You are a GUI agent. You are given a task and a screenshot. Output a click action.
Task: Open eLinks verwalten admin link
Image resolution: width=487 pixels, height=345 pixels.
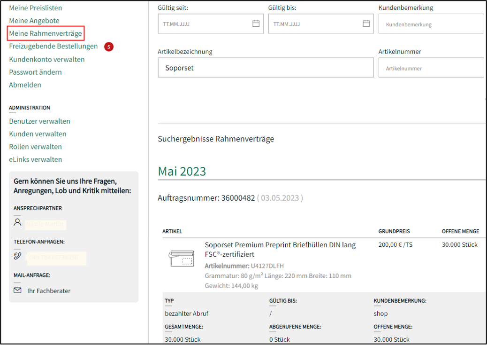click(x=36, y=159)
